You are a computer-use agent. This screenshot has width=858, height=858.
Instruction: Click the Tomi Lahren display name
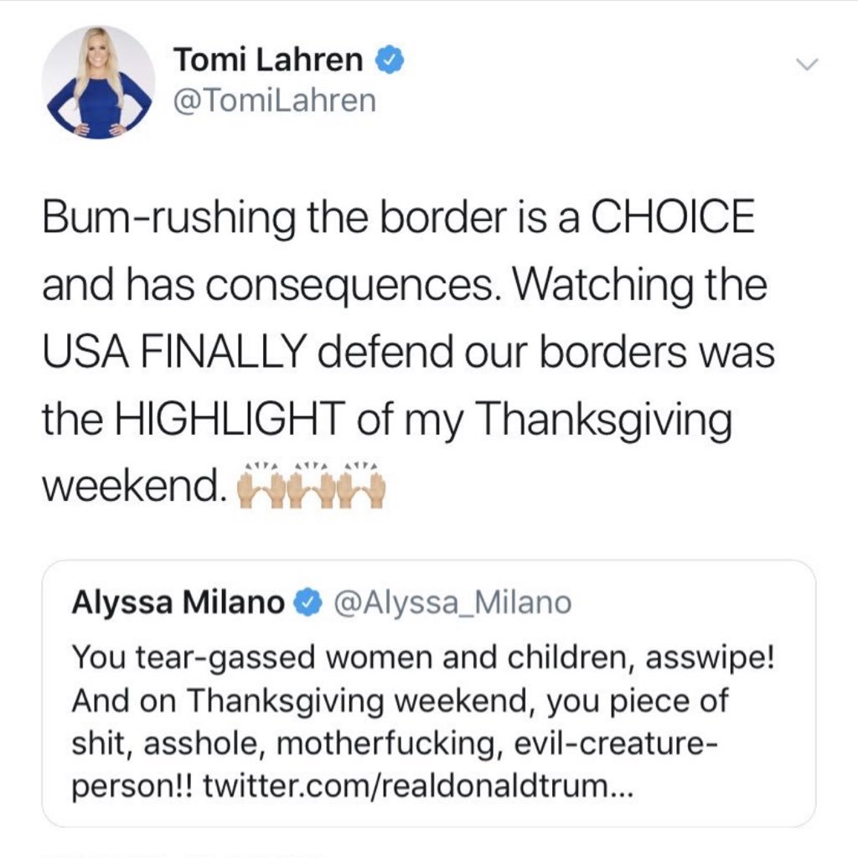click(x=268, y=60)
